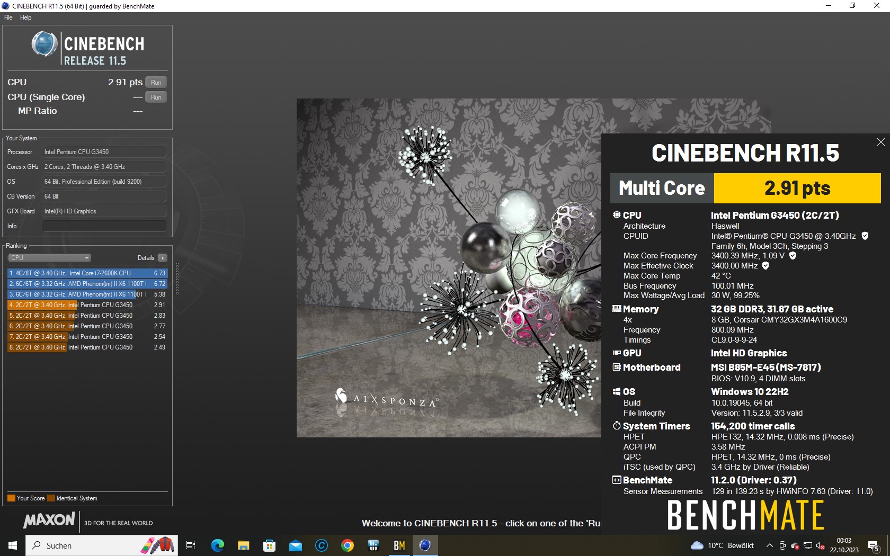Close the BenchMate result overlay

[880, 142]
